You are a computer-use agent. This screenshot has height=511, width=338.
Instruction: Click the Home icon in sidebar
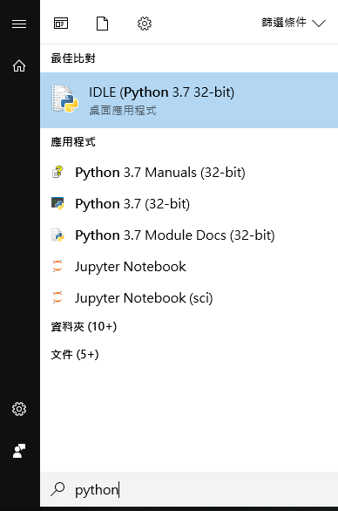point(19,65)
